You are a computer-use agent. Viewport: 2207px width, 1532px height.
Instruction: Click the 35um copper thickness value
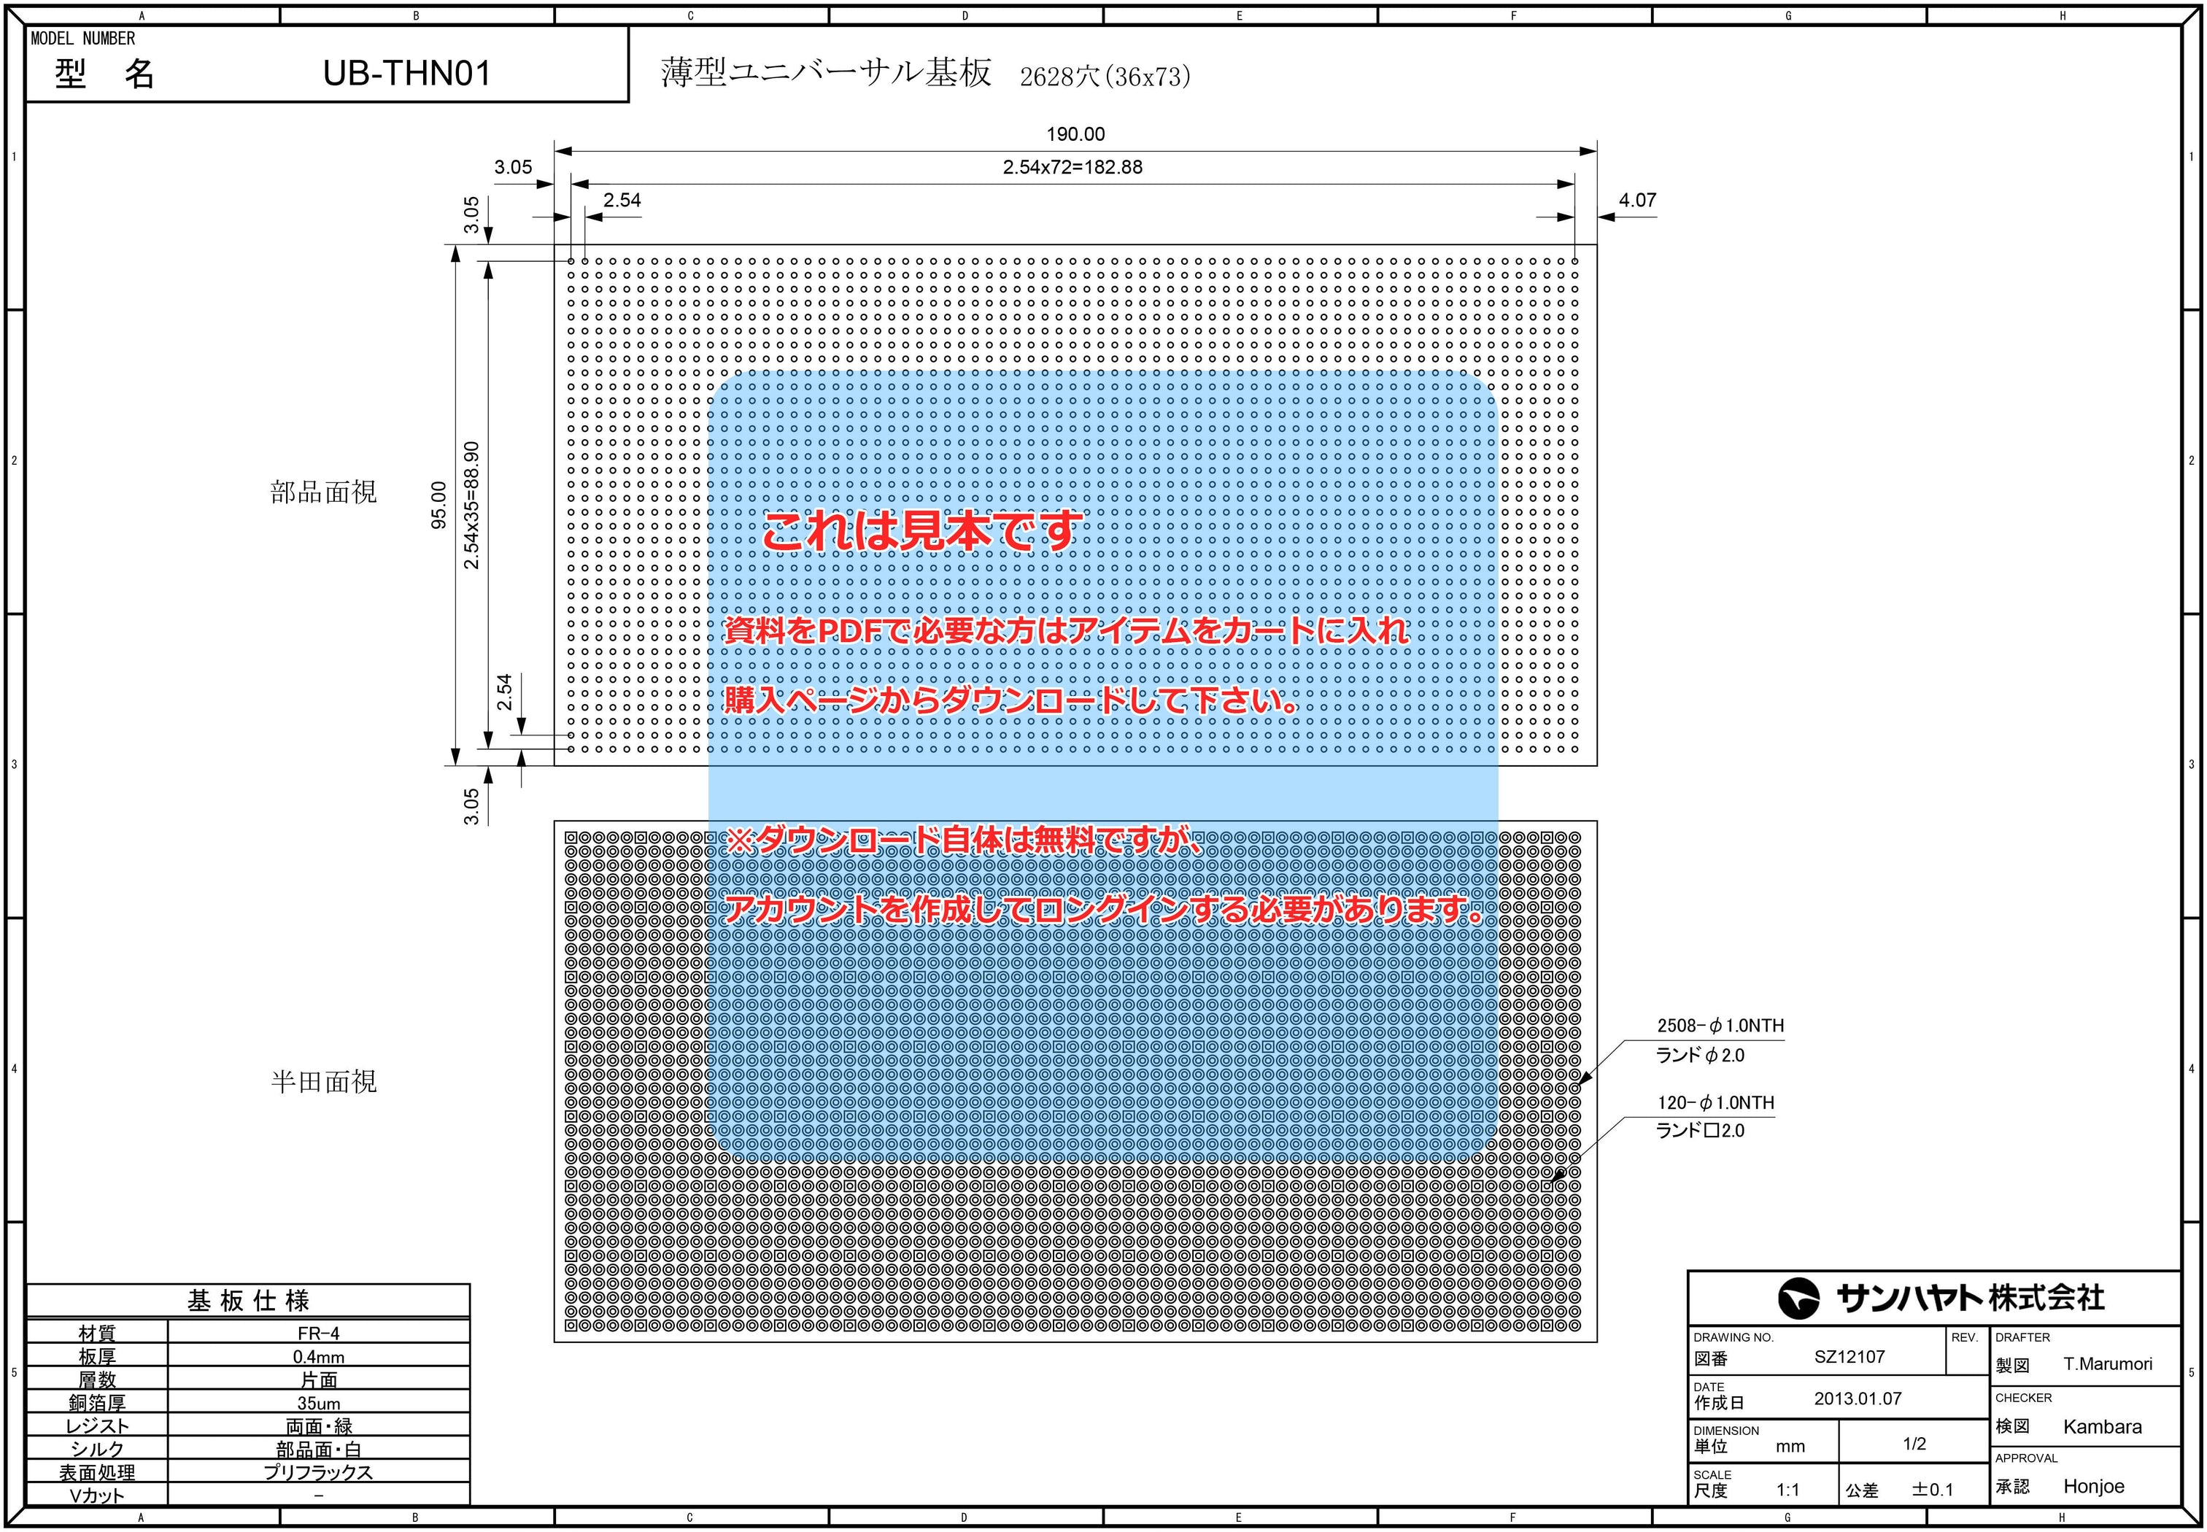tap(319, 1402)
